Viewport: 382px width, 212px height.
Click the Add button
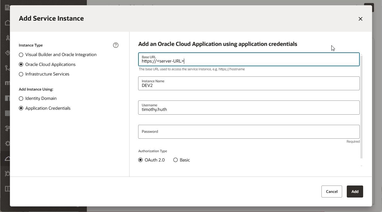point(354,192)
